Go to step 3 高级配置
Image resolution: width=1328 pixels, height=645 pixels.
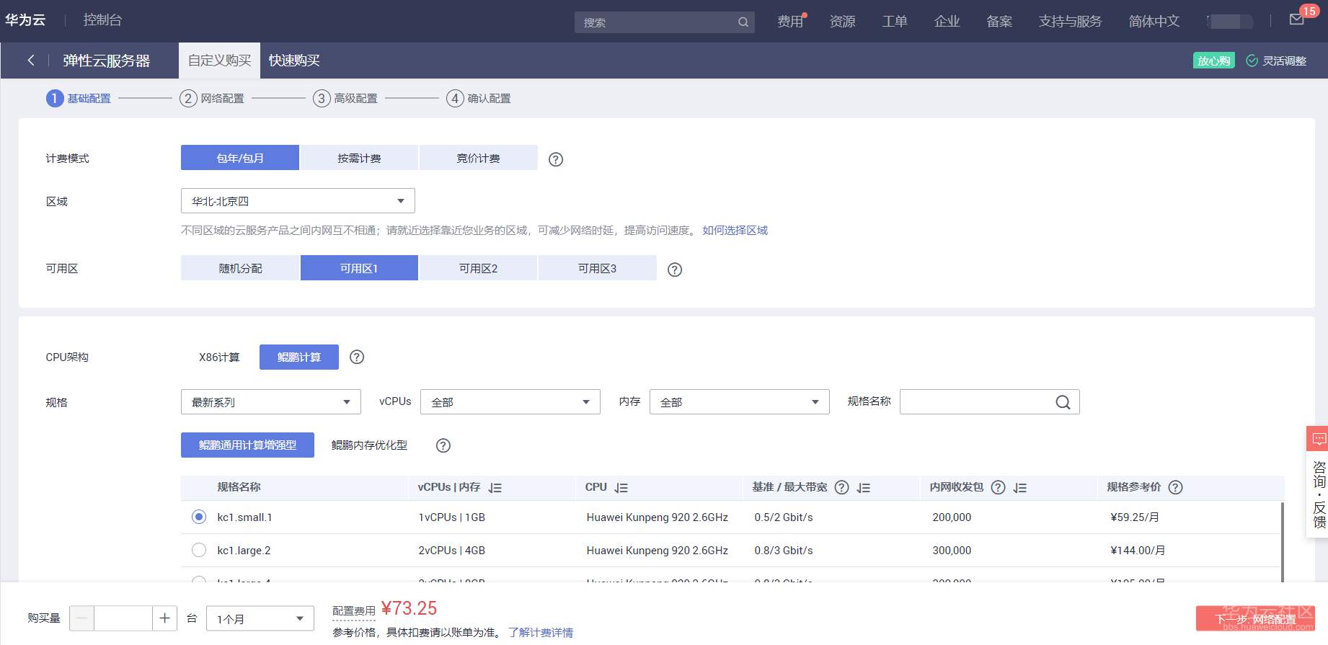345,99
